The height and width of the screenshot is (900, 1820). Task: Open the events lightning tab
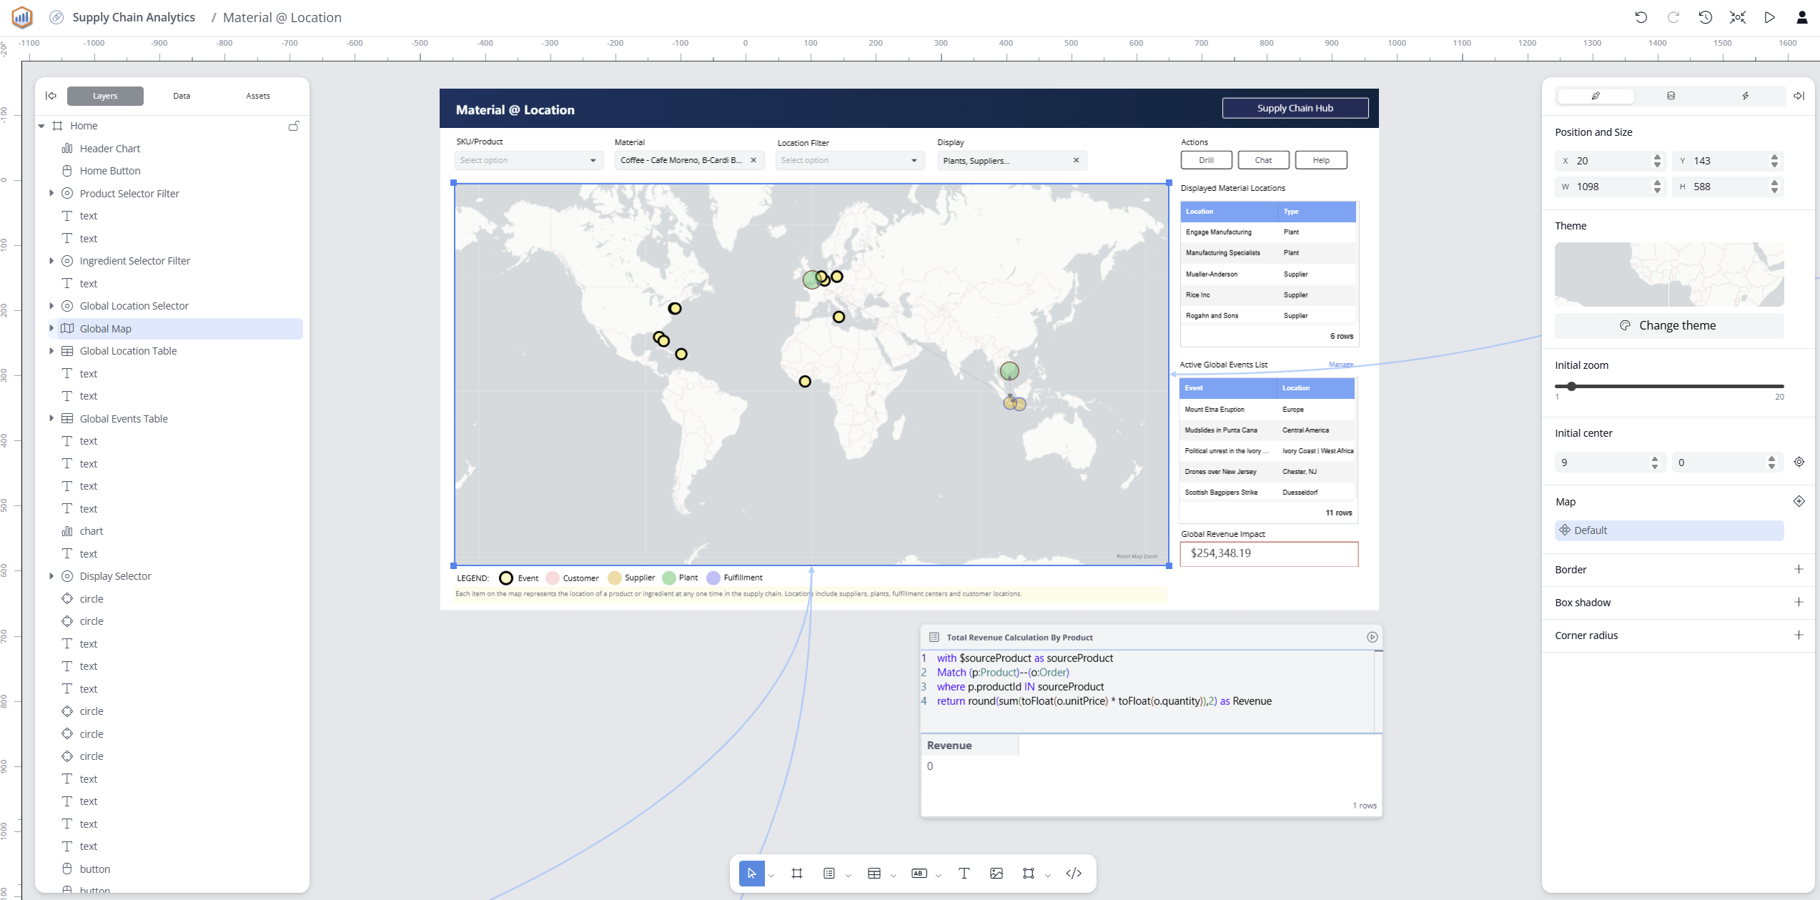pyautogui.click(x=1745, y=96)
